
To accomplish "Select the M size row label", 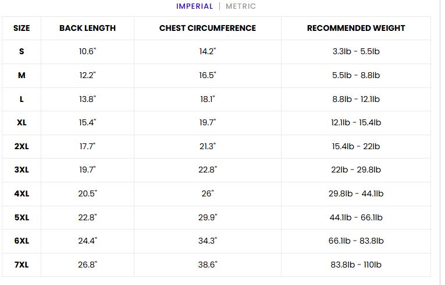I will pyautogui.click(x=22, y=75).
